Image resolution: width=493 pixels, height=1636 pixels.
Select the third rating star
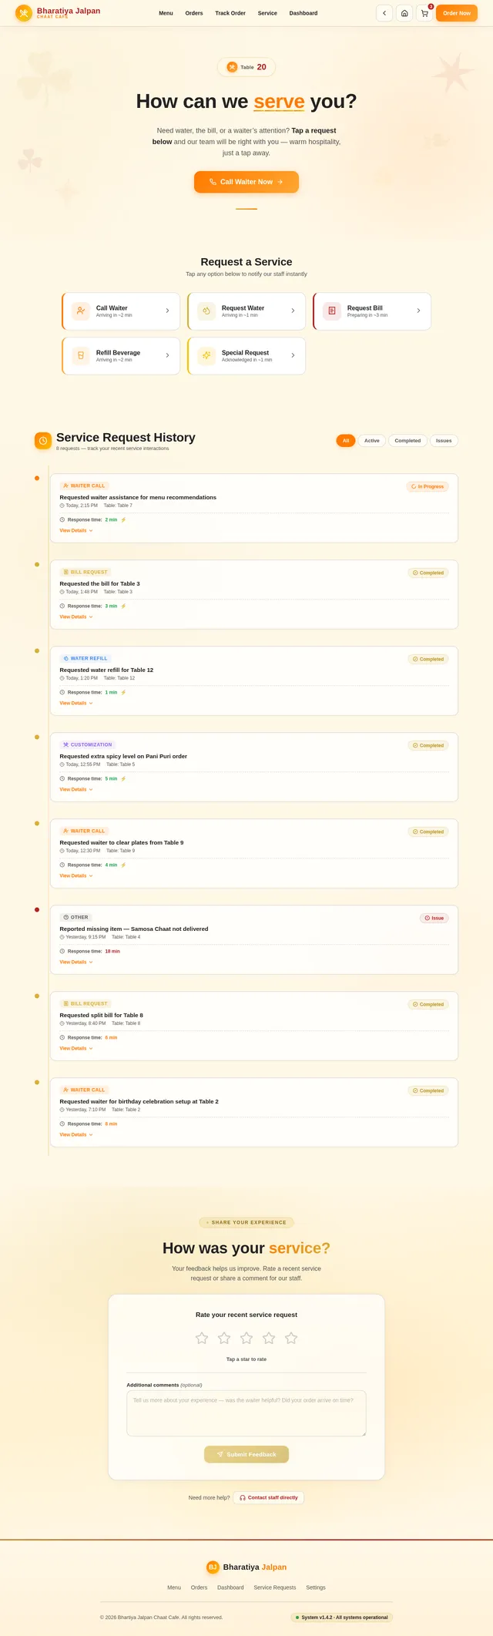(x=246, y=1338)
